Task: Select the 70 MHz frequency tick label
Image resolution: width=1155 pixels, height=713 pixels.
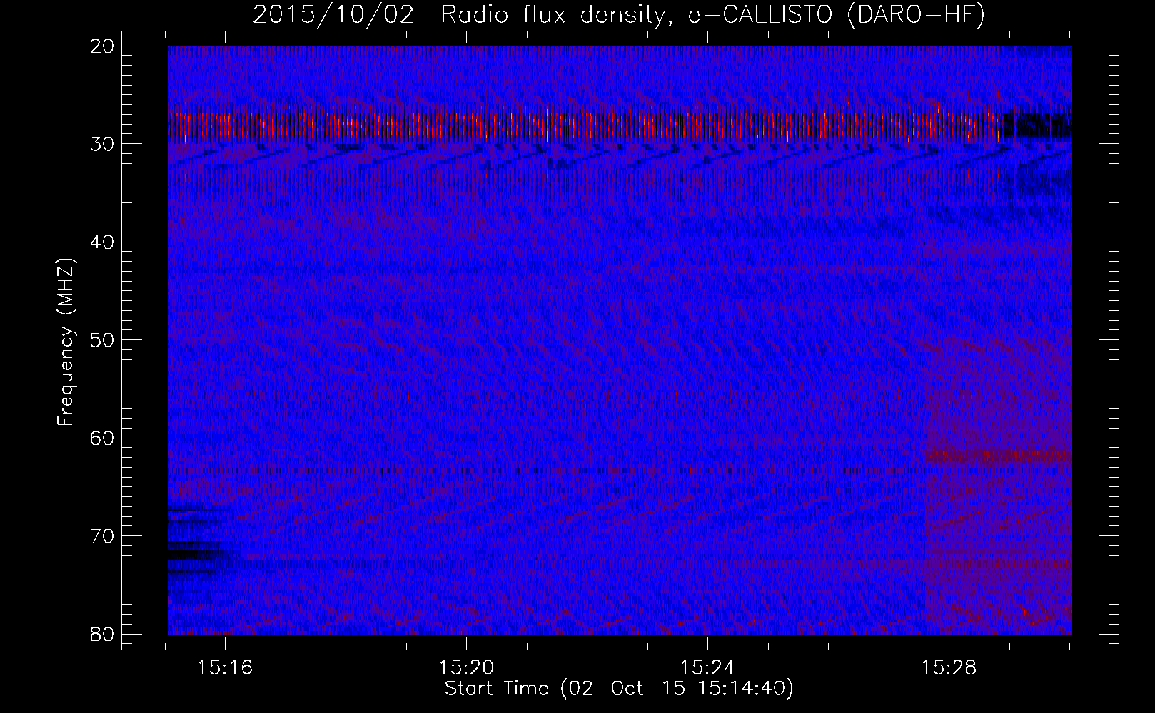Action: [104, 535]
